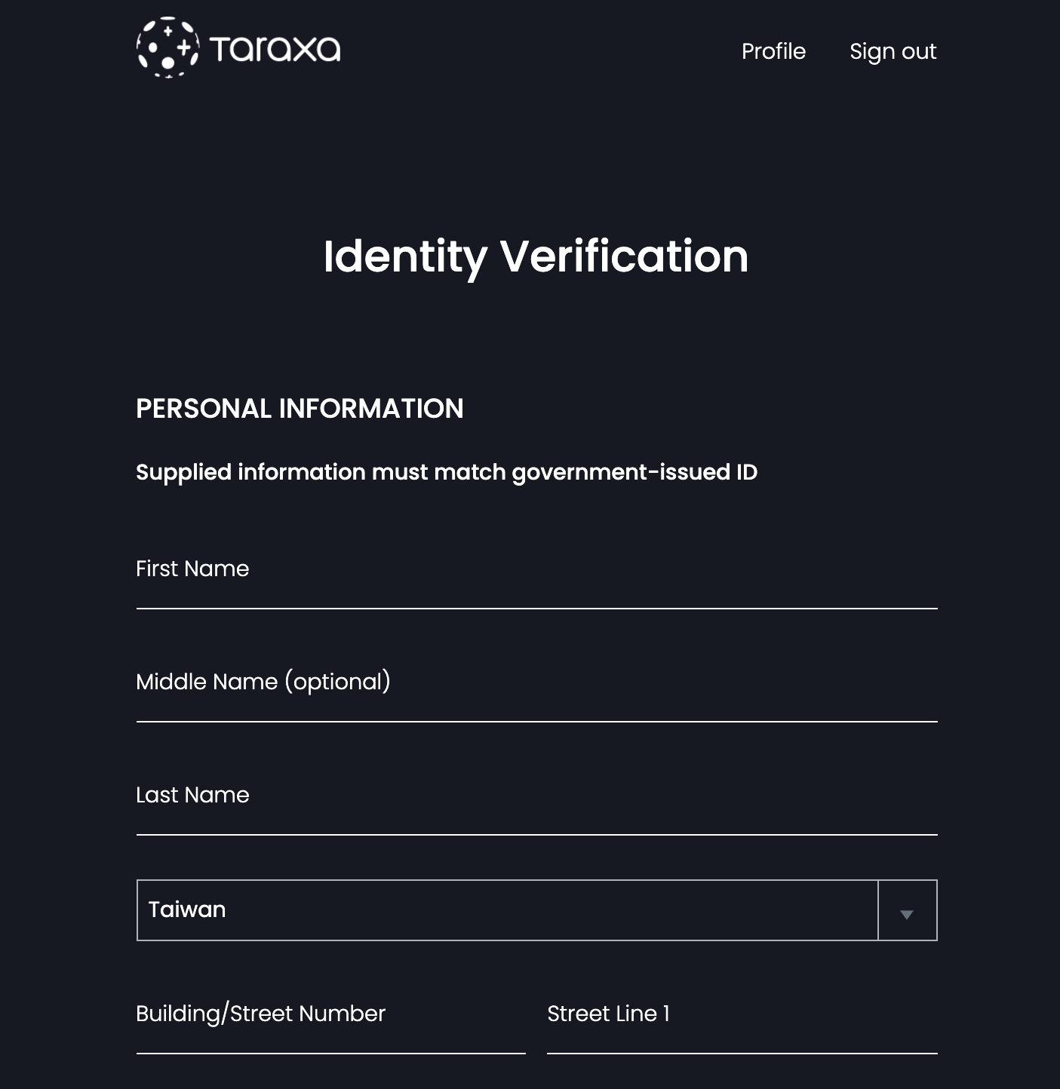Open the country selection combo box
This screenshot has width=1060, height=1089.
coord(536,910)
